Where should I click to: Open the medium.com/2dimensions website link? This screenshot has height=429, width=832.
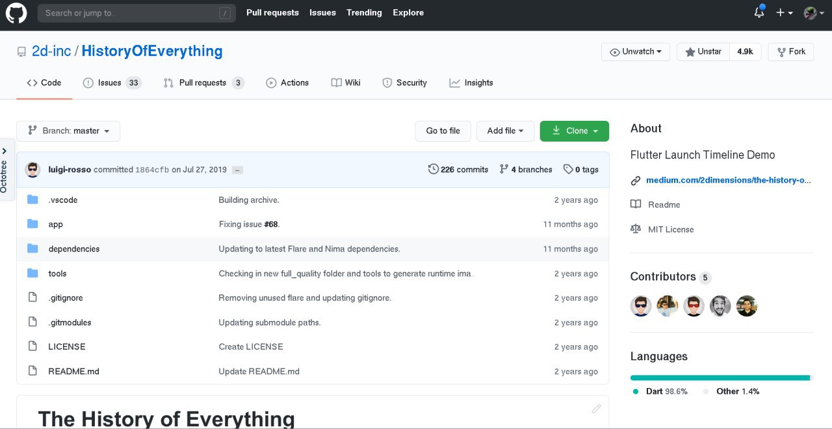pyautogui.click(x=729, y=180)
